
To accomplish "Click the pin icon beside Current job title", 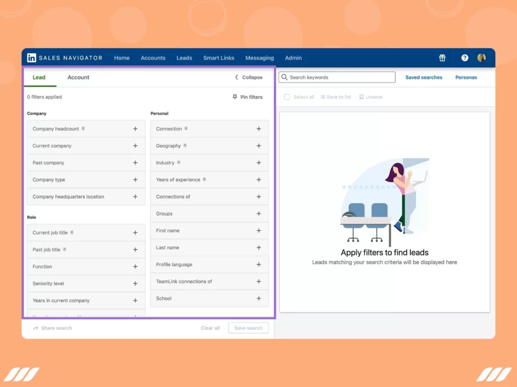I will [x=72, y=233].
